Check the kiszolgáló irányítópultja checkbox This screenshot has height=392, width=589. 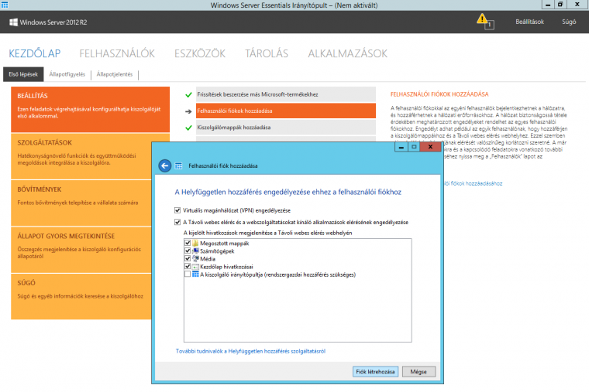pos(188,274)
